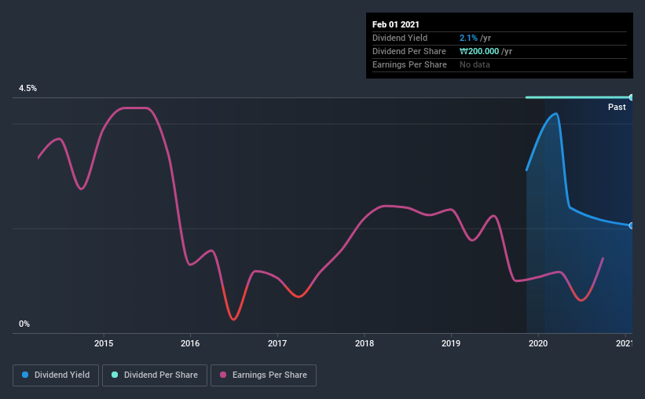This screenshot has width=645, height=399.
Task: Click the 0% y-axis label
Action: [x=24, y=324]
